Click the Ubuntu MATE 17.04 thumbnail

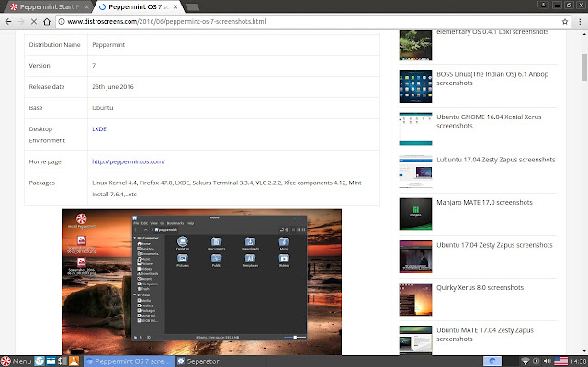[x=415, y=340]
